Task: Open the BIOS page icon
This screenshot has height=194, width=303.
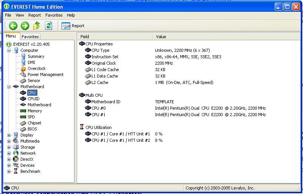Action: [23, 129]
